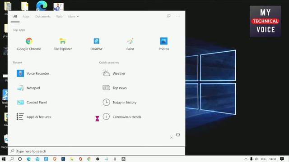
Task: Open Notepad from the Recent list
Action: point(28,88)
